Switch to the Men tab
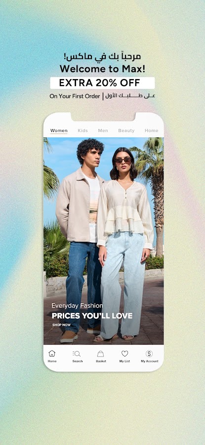This screenshot has height=445, width=205. point(103,131)
